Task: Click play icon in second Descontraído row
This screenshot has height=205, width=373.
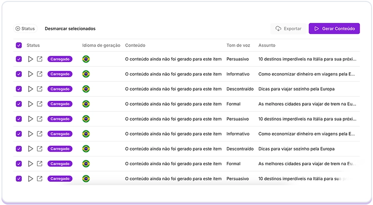Action: click(x=30, y=149)
